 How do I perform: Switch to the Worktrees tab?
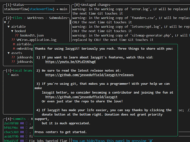click(x=35, y=18)
